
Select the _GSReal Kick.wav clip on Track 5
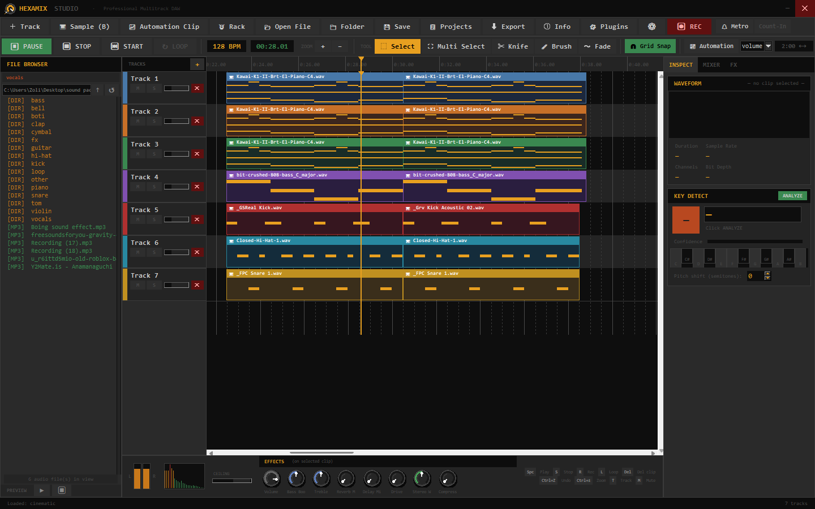(314, 219)
